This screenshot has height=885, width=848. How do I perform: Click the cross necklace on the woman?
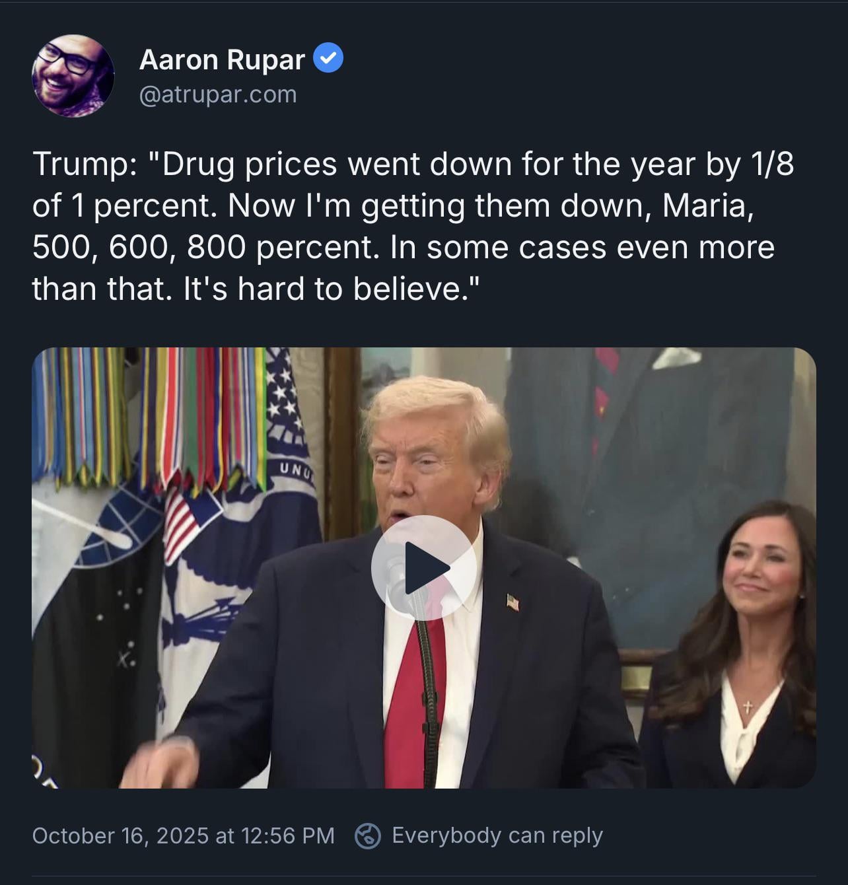click(748, 707)
